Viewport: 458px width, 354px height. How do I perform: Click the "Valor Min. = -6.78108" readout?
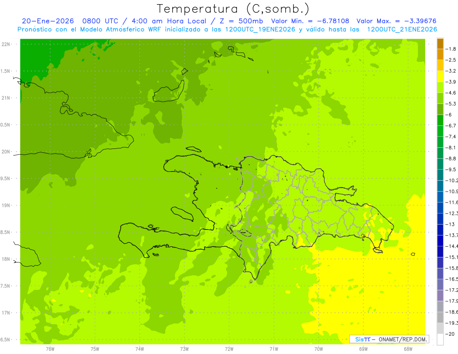coord(310,21)
